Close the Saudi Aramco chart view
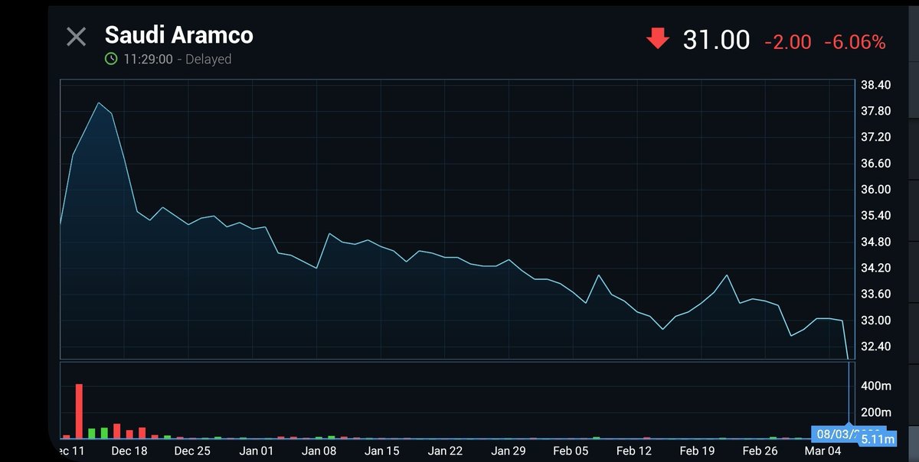919x462 pixels. [x=76, y=37]
